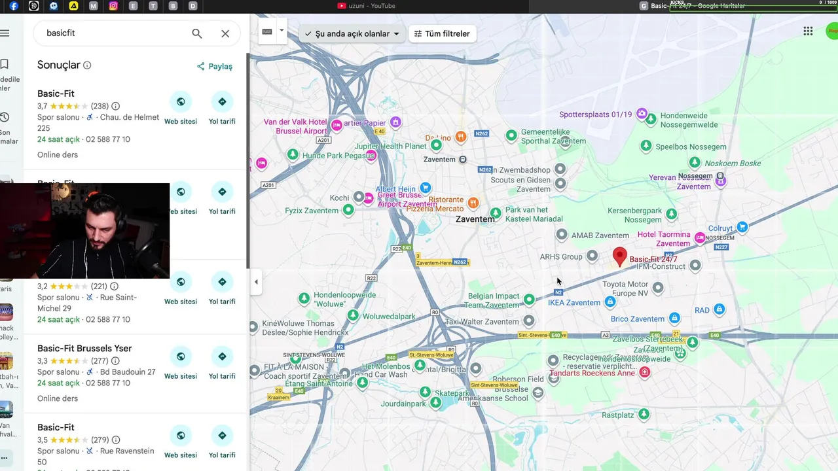Show rating info for the 279-review Basic-Fit
The height and width of the screenshot is (471, 838).
[116, 440]
